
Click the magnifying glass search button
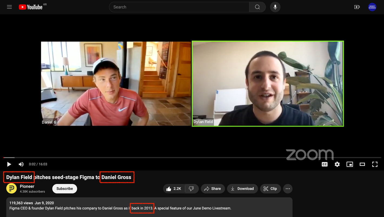(x=257, y=7)
